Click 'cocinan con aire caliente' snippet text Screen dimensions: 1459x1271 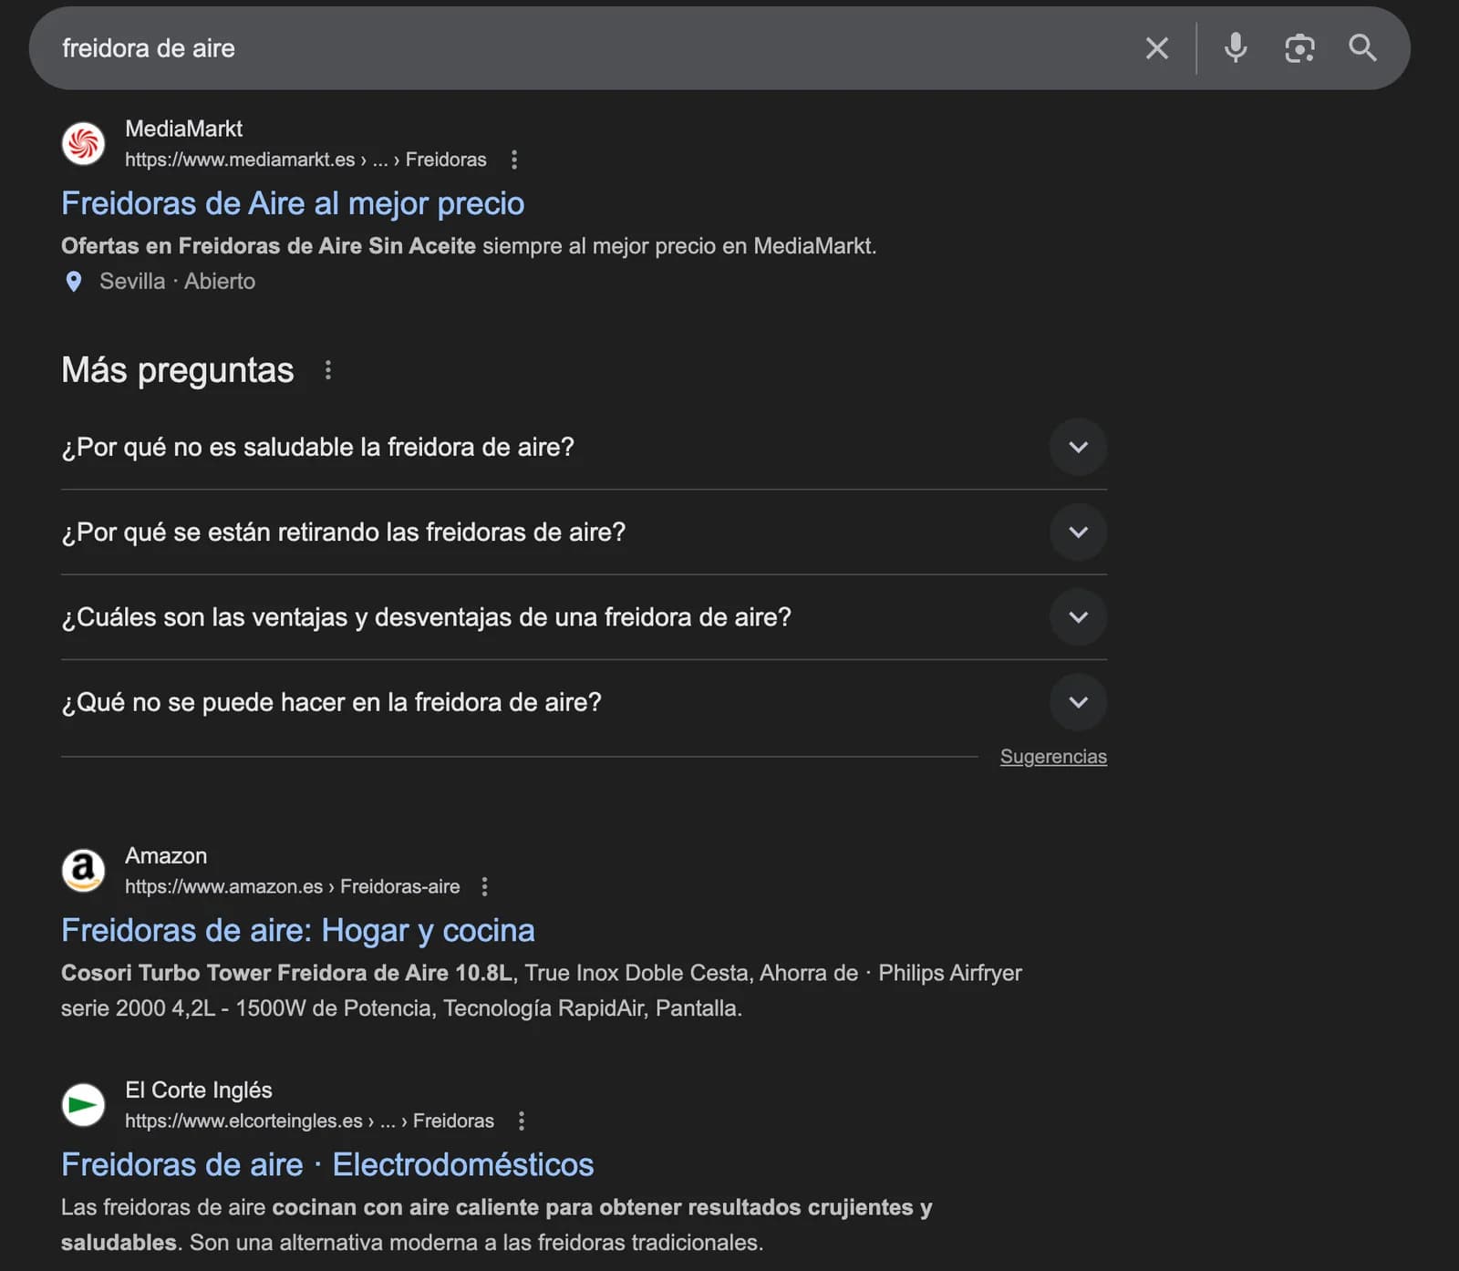(x=406, y=1207)
